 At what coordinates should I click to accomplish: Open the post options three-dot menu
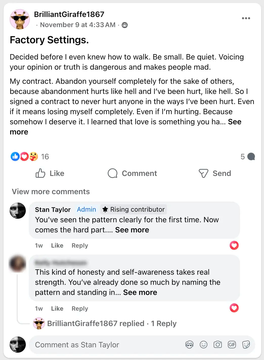(x=246, y=18)
